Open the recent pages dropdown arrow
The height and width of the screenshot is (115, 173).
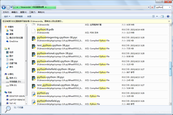(x=11, y=7)
